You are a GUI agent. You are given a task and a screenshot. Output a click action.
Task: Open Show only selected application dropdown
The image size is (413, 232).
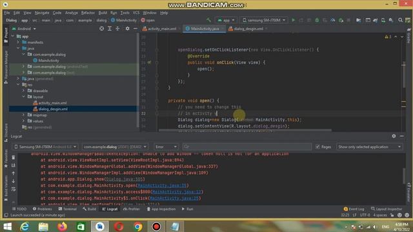tap(369, 147)
